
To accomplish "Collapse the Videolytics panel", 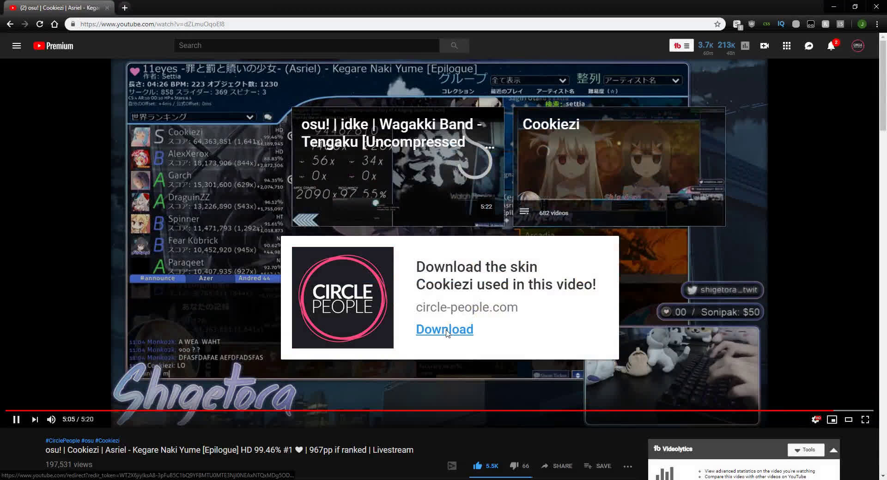I will pyautogui.click(x=833, y=450).
